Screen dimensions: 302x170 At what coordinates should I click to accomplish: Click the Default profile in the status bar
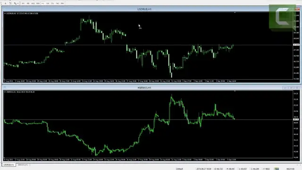tap(179, 169)
